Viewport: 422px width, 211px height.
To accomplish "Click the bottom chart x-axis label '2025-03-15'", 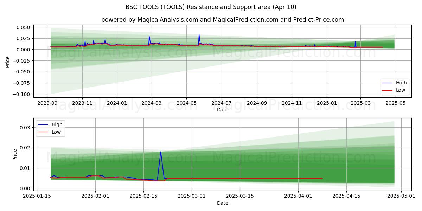I will 240,197.
